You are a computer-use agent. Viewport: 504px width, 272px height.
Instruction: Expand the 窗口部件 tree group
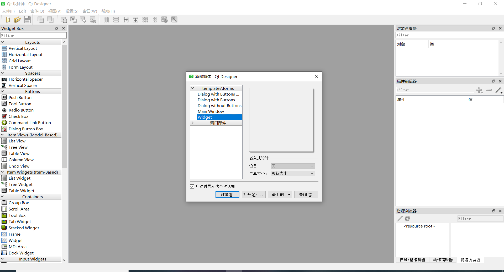tap(192, 123)
